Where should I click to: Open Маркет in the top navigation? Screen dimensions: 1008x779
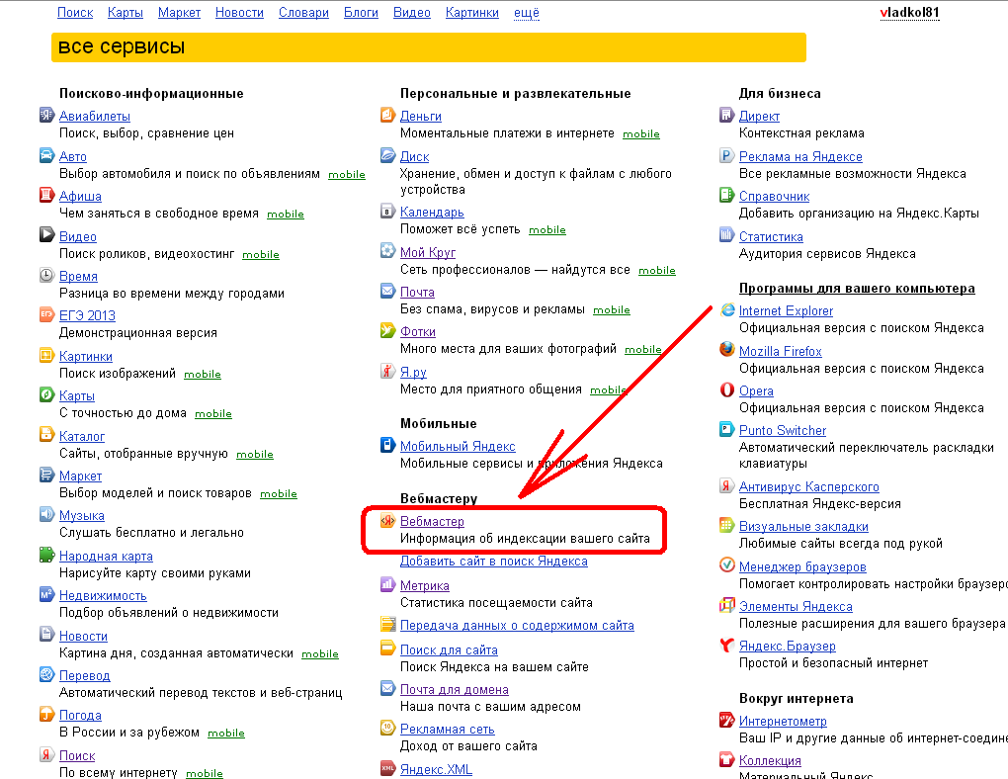(179, 12)
